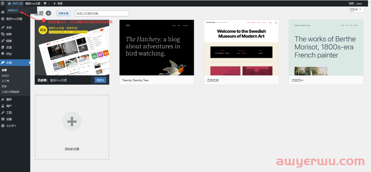Open the 评论 comments icon in sidebar

click(3, 54)
